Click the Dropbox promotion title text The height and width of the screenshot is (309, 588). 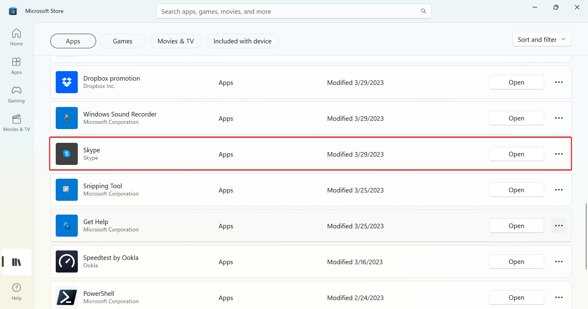tap(111, 78)
